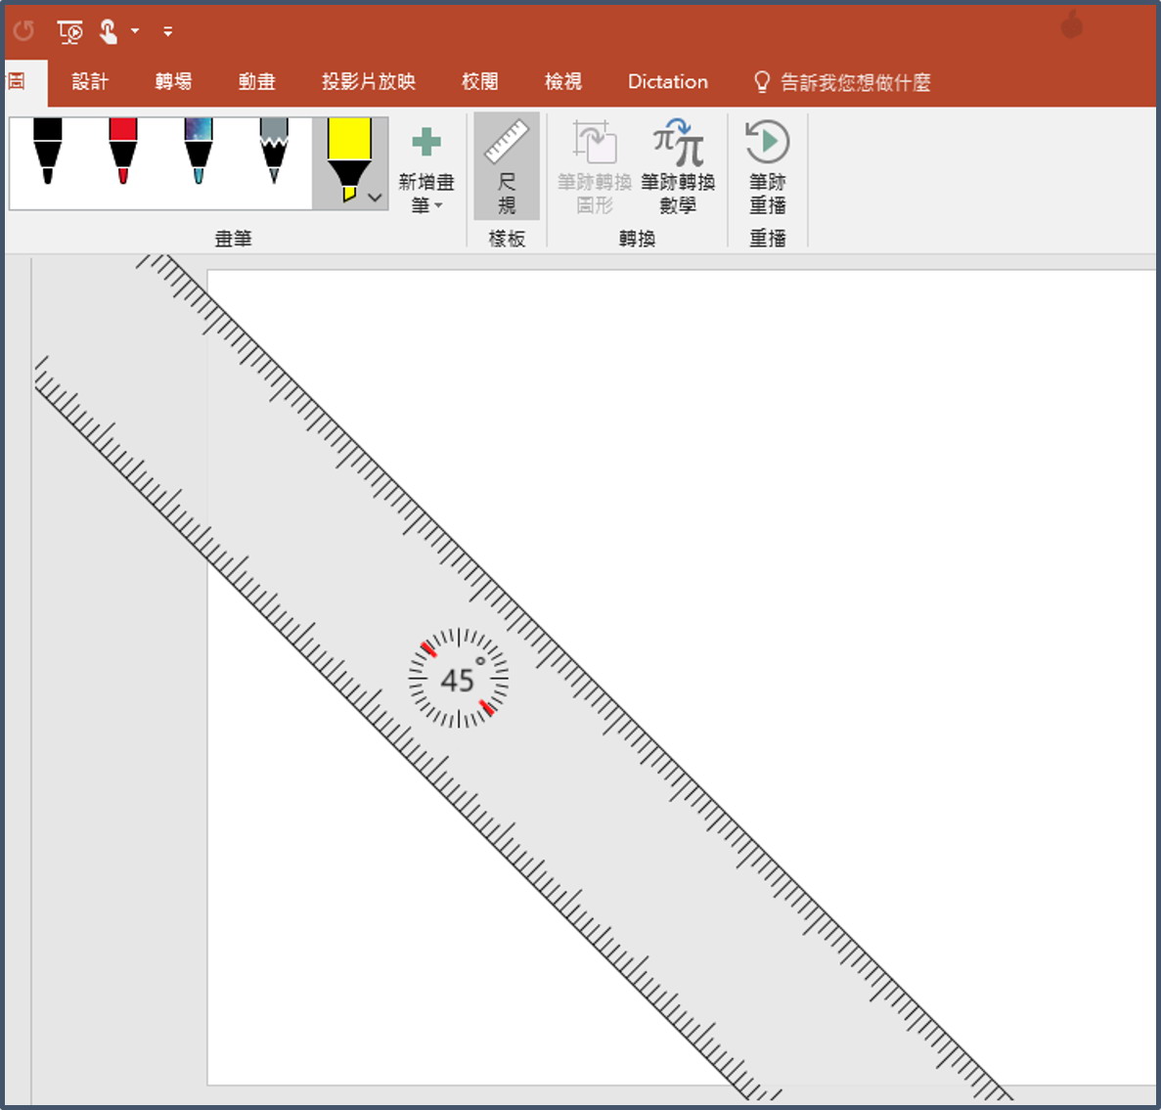
Task: Click the 45° angle dial on ruler
Action: tap(459, 678)
